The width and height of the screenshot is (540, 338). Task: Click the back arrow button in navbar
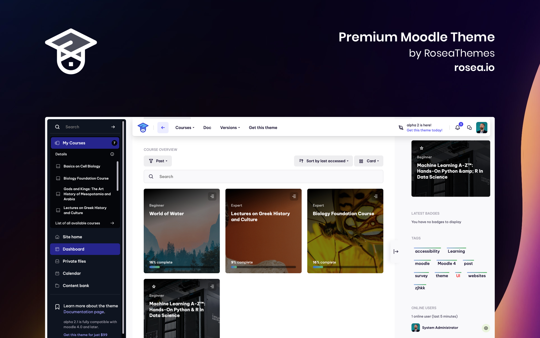163,128
